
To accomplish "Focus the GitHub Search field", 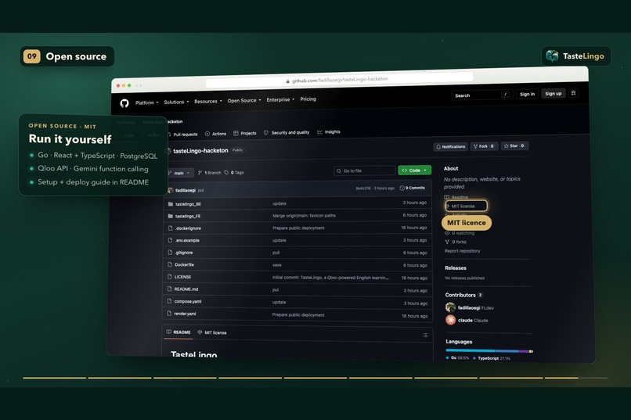I will (x=481, y=95).
